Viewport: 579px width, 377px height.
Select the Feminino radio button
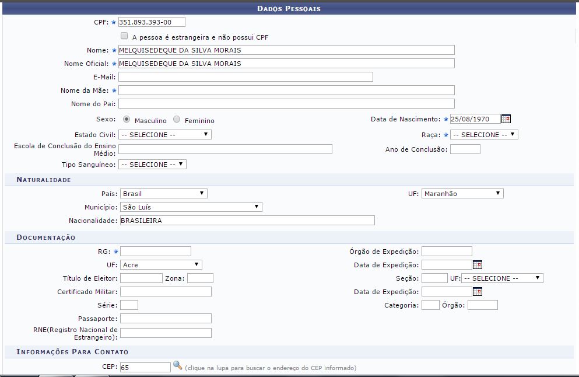(x=177, y=119)
